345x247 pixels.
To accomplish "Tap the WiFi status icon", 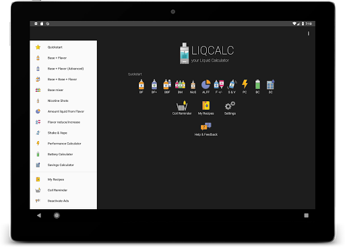I will [x=294, y=24].
